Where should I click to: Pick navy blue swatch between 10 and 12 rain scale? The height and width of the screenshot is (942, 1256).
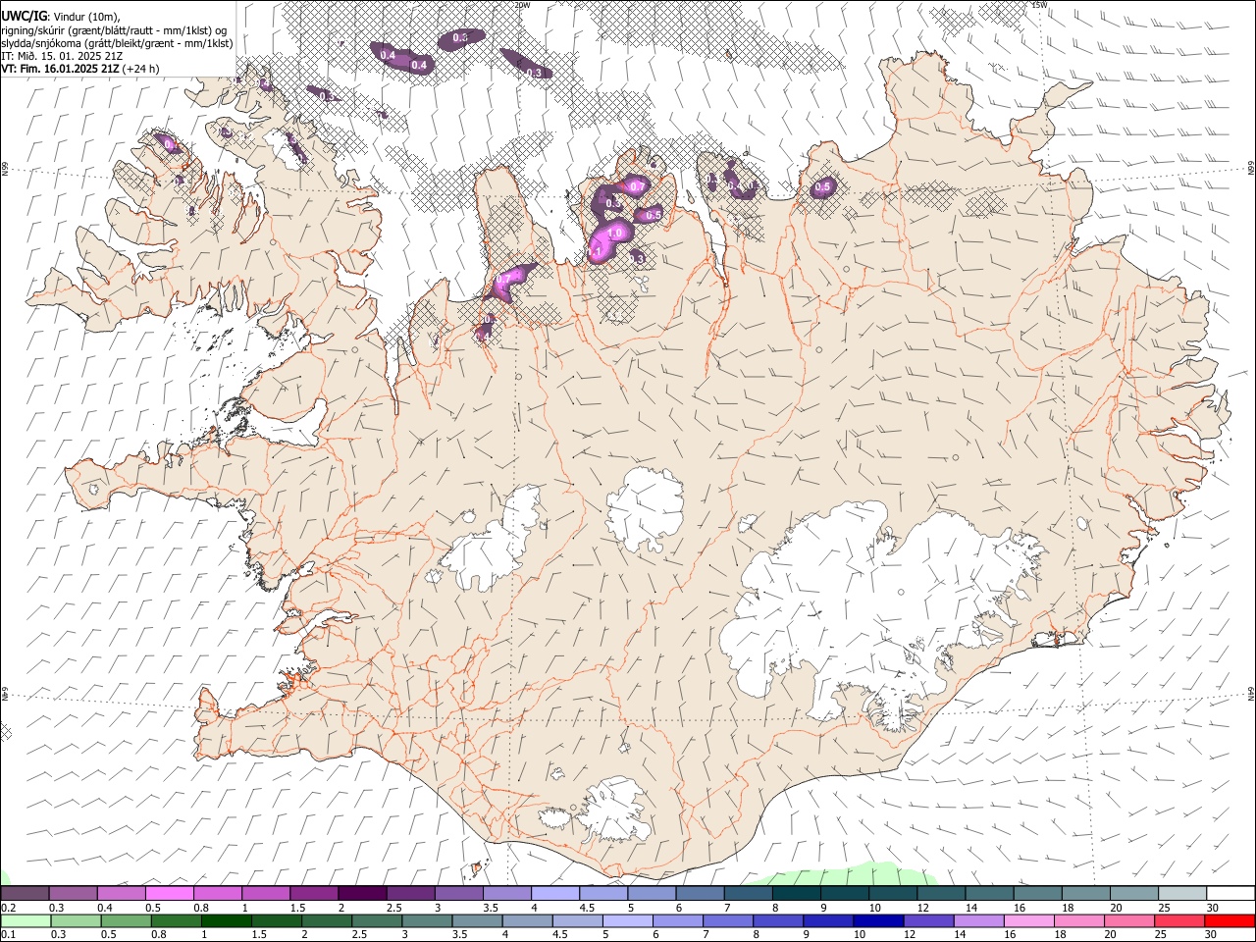tap(876, 921)
